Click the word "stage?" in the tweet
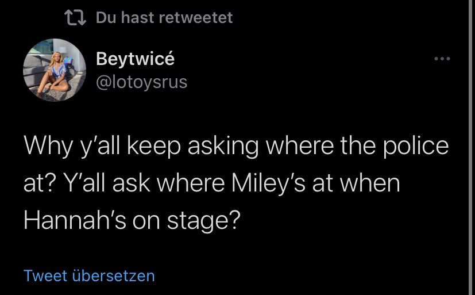This screenshot has height=295, width=475. click(204, 221)
